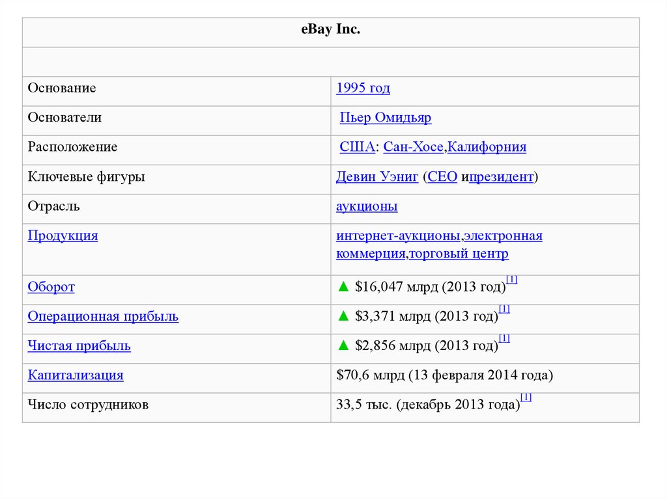The image size is (667, 499).
Task: Open the президент link
Action: click(501, 176)
